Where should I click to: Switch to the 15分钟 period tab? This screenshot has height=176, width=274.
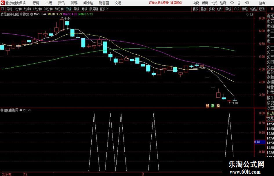[x=37, y=9]
